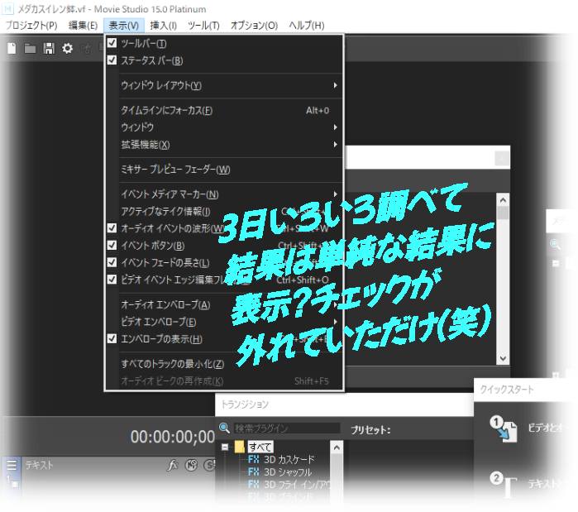Select すべて in transitions tree
Viewport: 578px width, 512px height.
260,447
